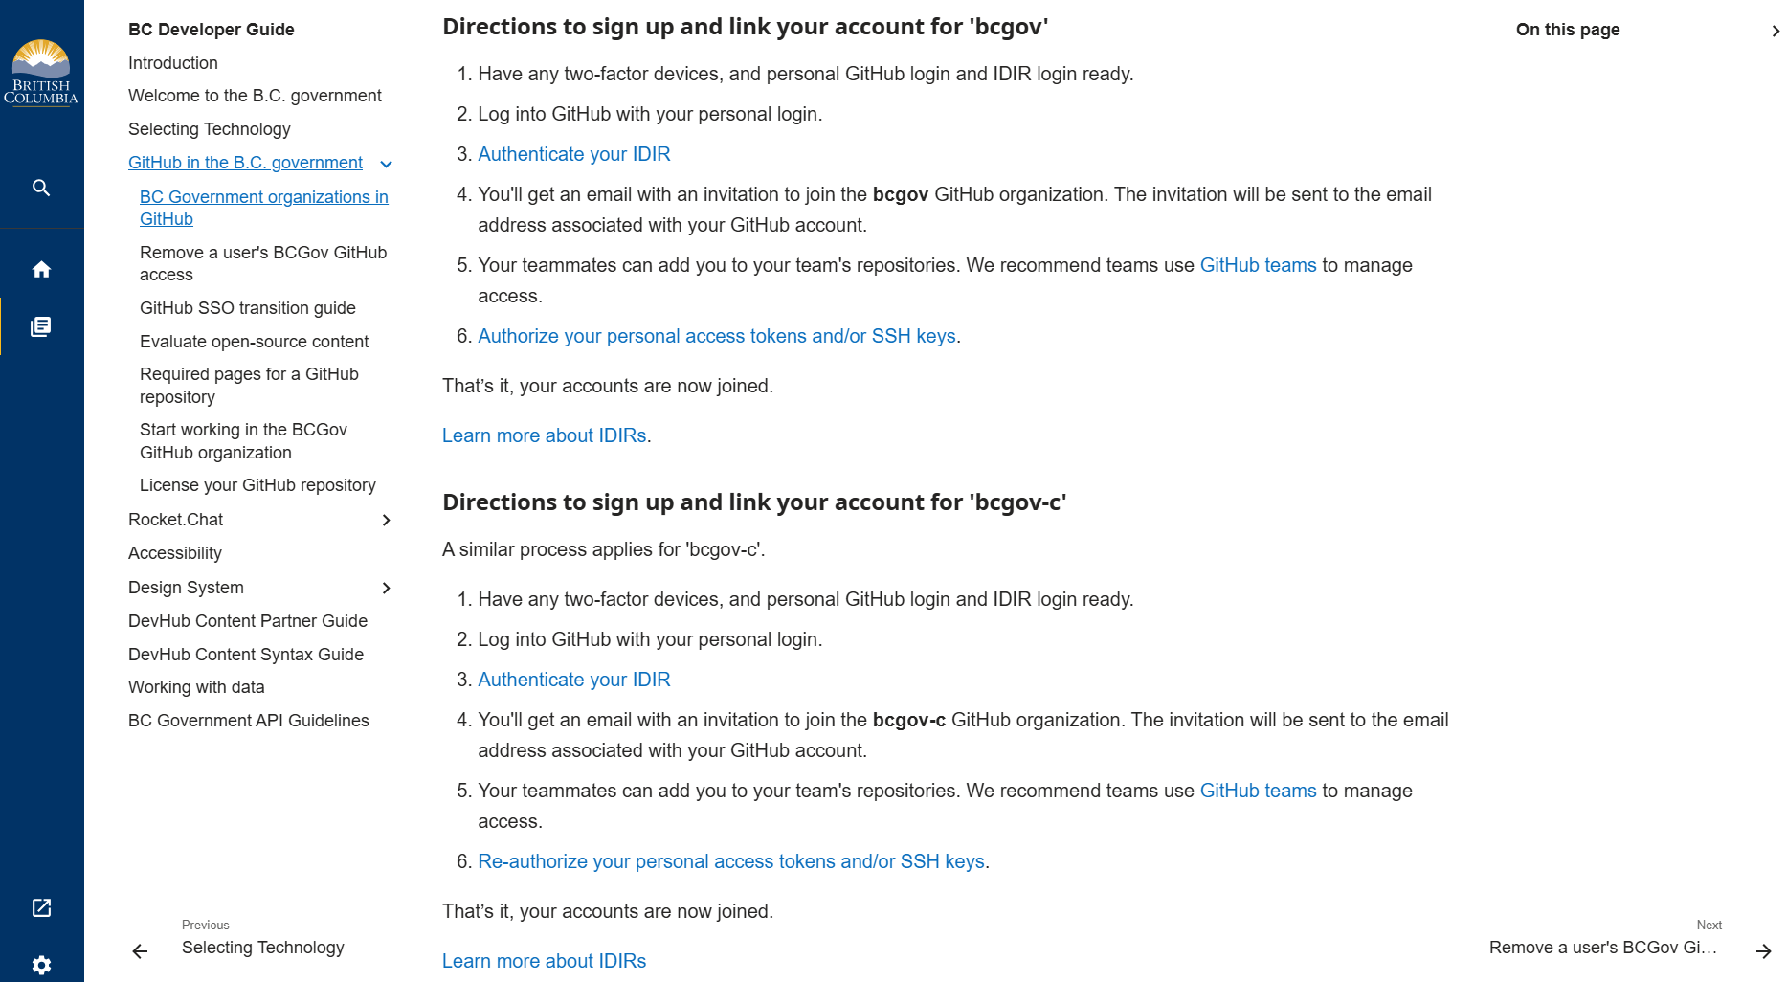The image size is (1787, 982).
Task: Click the next page right arrow
Action: coord(1763,950)
